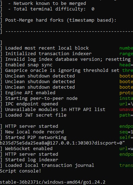This screenshot has width=133, height=185.
Task: Select version string 'stable-36b2371c/windows-amd64/go1.24.2'
Action: tap(52, 182)
